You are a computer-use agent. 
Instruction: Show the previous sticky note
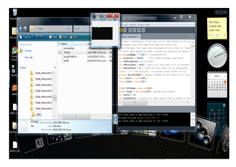coord(213,35)
